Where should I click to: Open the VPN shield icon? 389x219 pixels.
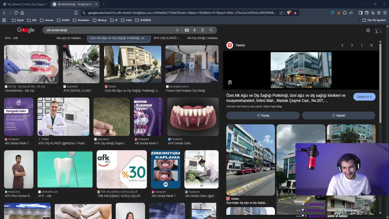click(x=379, y=13)
